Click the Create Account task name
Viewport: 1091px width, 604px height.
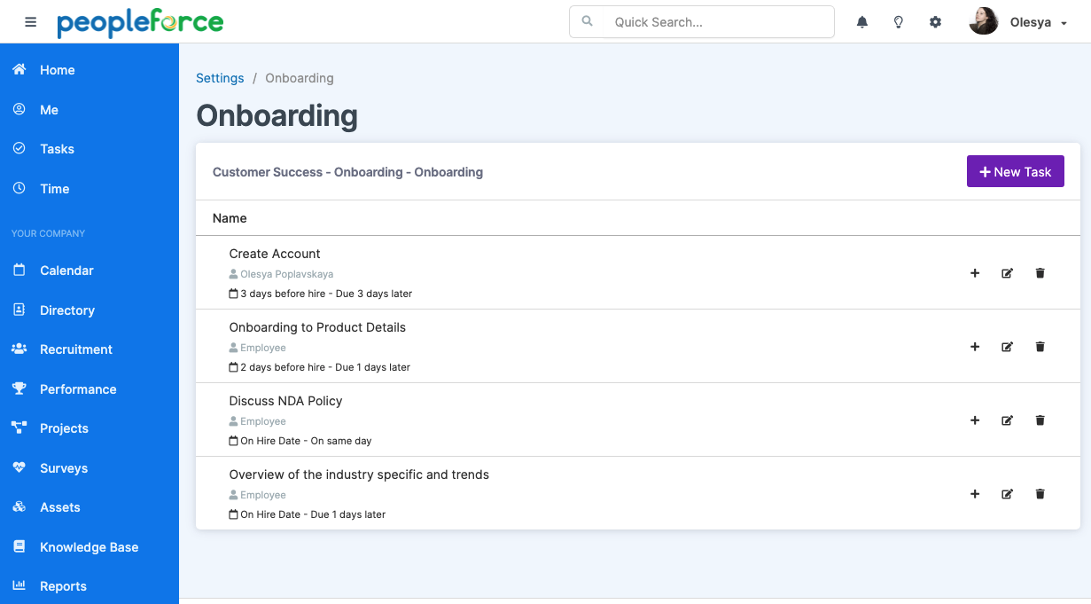coord(275,254)
